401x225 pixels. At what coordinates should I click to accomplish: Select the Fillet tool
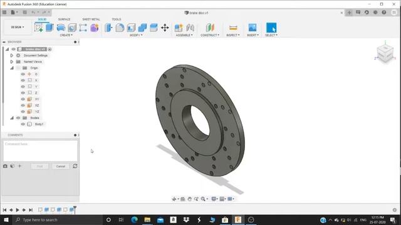point(120,27)
